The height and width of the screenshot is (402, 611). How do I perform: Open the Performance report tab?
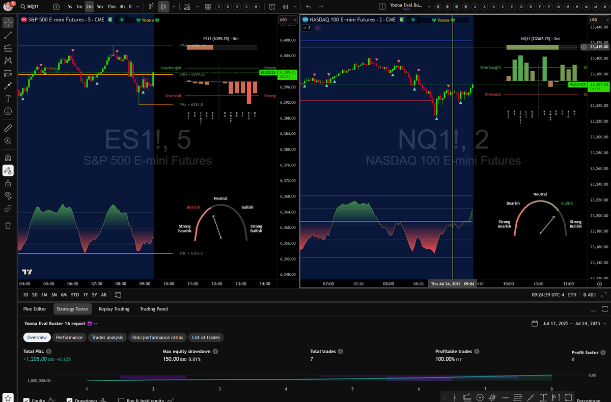(69, 337)
